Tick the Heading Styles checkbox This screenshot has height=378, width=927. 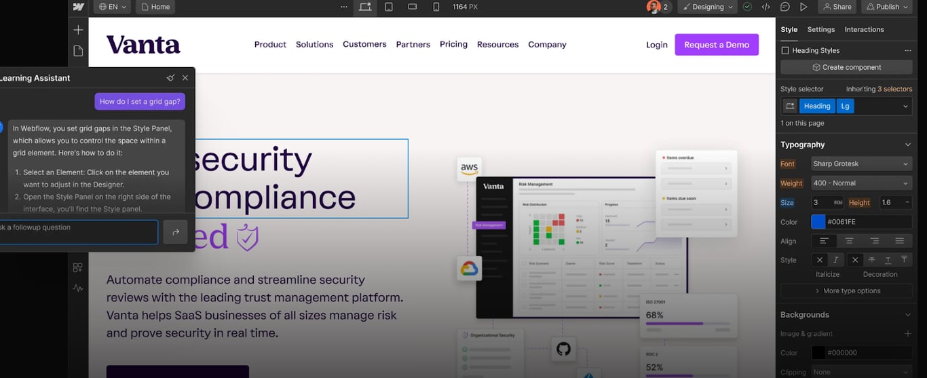(785, 50)
